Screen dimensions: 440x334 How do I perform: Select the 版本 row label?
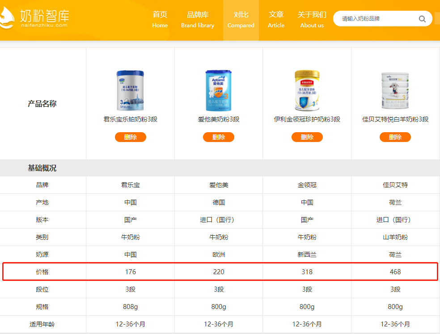pyautogui.click(x=42, y=220)
